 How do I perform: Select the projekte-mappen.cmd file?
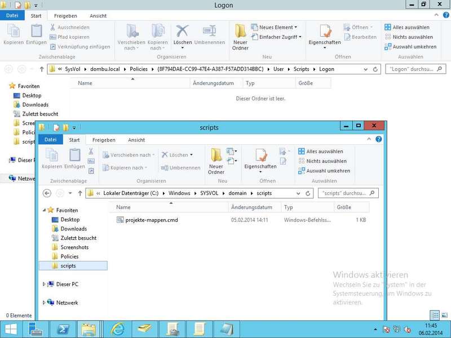[151, 220]
